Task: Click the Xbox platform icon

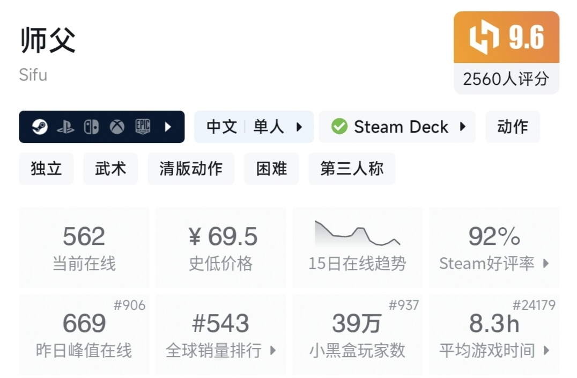Action: (117, 127)
